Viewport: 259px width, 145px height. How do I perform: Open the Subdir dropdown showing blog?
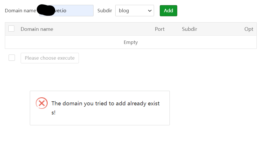134,11
